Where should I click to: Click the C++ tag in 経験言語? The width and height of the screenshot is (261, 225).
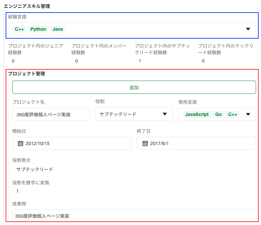(x=19, y=29)
